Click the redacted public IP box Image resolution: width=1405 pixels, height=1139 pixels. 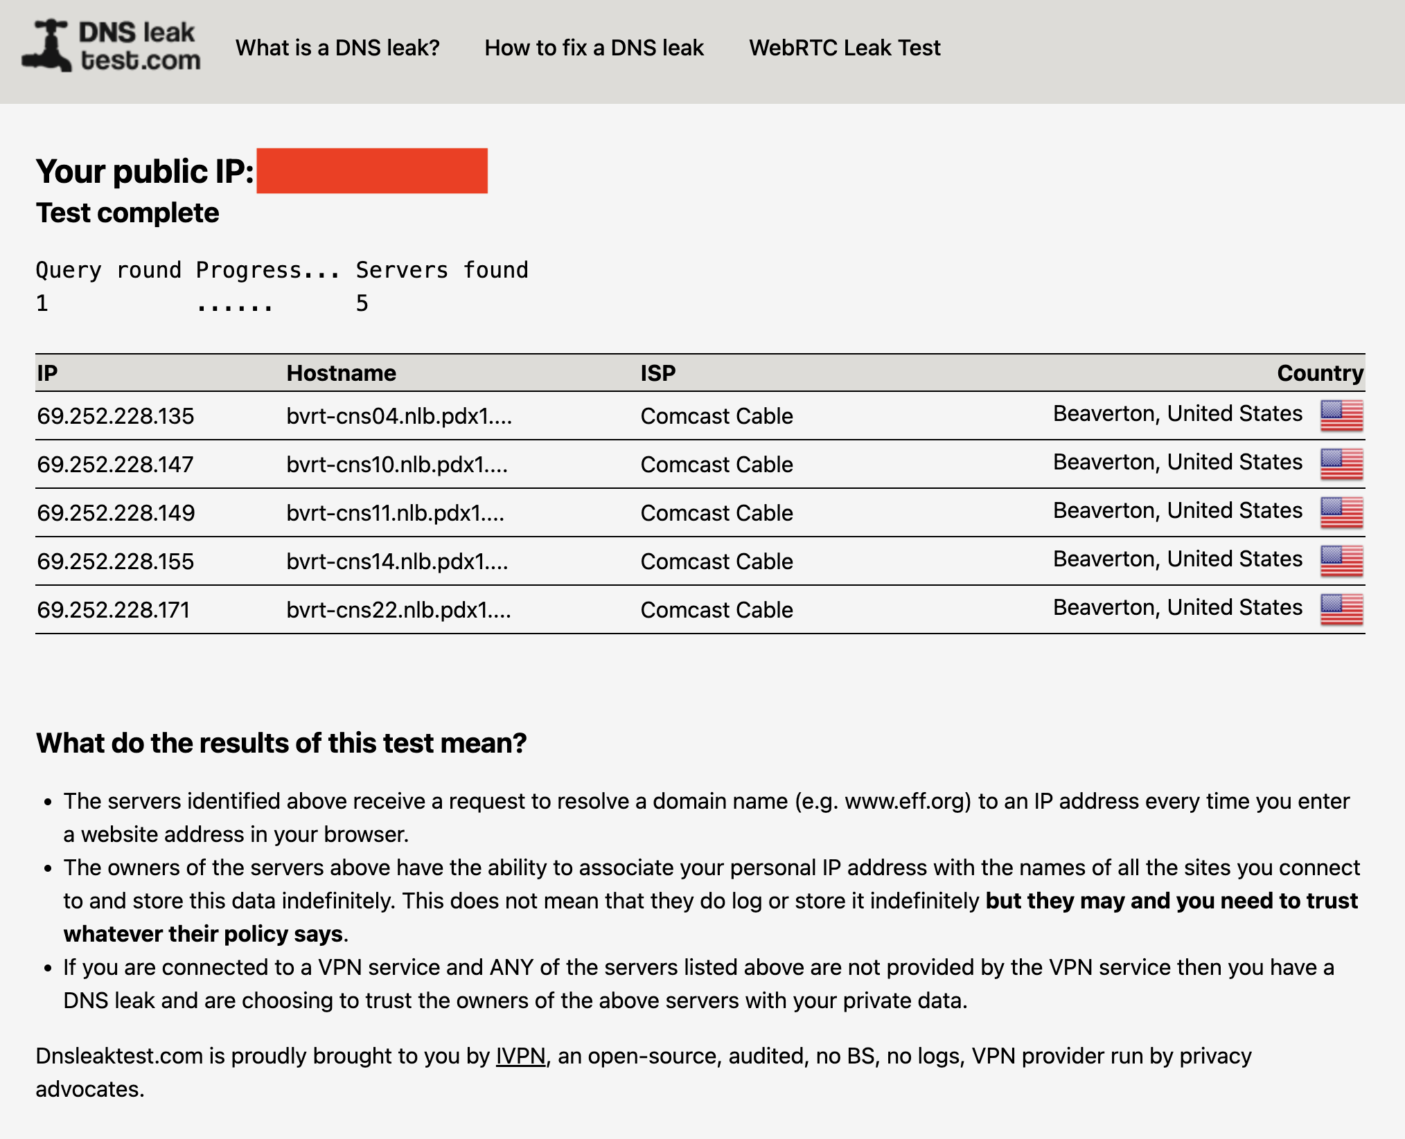pos(373,170)
